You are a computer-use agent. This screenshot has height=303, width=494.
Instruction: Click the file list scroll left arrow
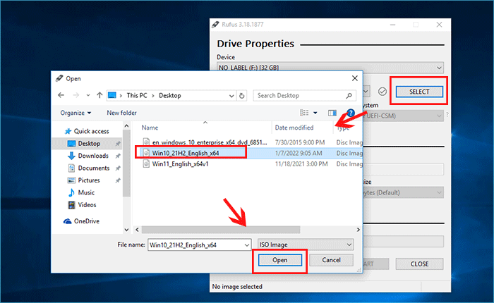pyautogui.click(x=138, y=230)
